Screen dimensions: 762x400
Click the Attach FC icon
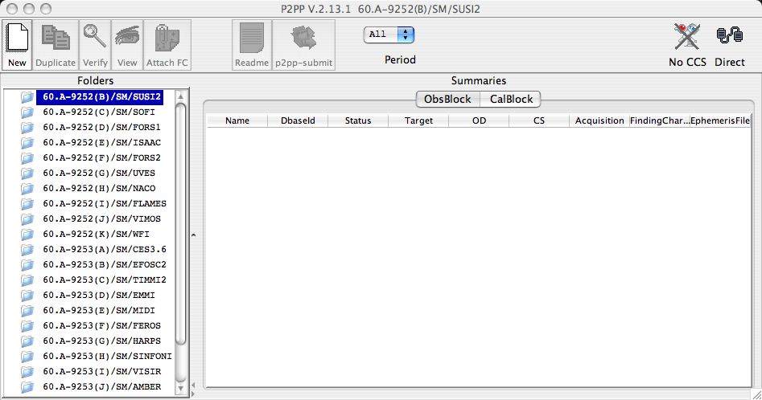pyautogui.click(x=167, y=45)
